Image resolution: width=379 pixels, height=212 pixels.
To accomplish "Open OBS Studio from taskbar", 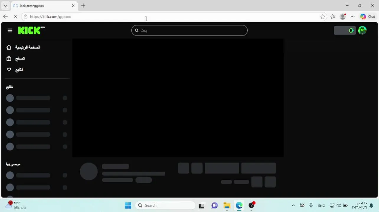I will click(x=251, y=206).
